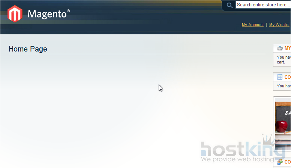Focus the 'Search entire store here' field
The width and height of the screenshot is (291, 168).
tap(263, 5)
